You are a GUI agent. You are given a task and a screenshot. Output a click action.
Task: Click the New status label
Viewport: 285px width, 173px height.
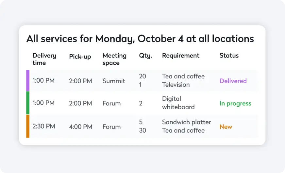(x=226, y=127)
